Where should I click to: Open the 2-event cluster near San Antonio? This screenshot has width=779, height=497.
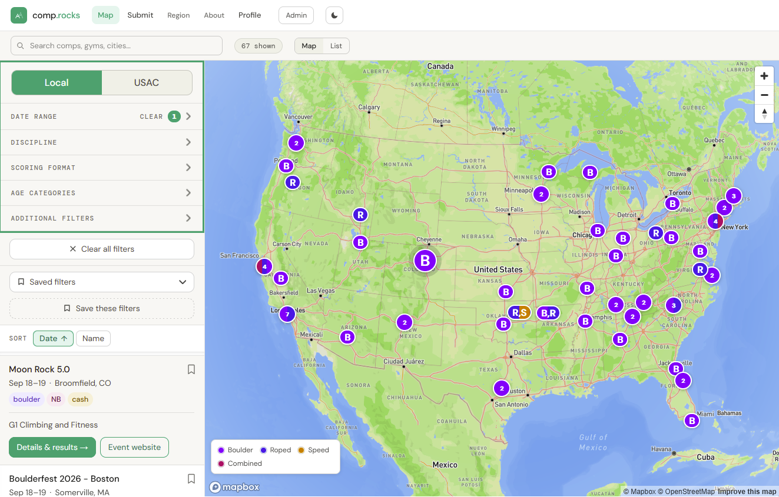click(501, 388)
